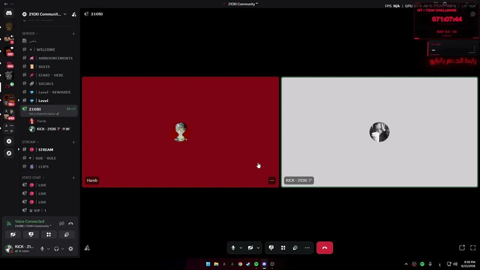Mute microphone in user panel
The image size is (480, 270).
[x=42, y=249]
